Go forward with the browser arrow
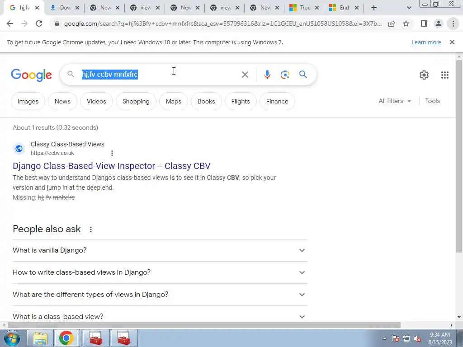 coord(24,23)
